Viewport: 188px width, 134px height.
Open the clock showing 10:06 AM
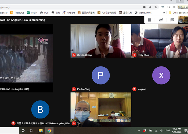[x=177, y=131]
